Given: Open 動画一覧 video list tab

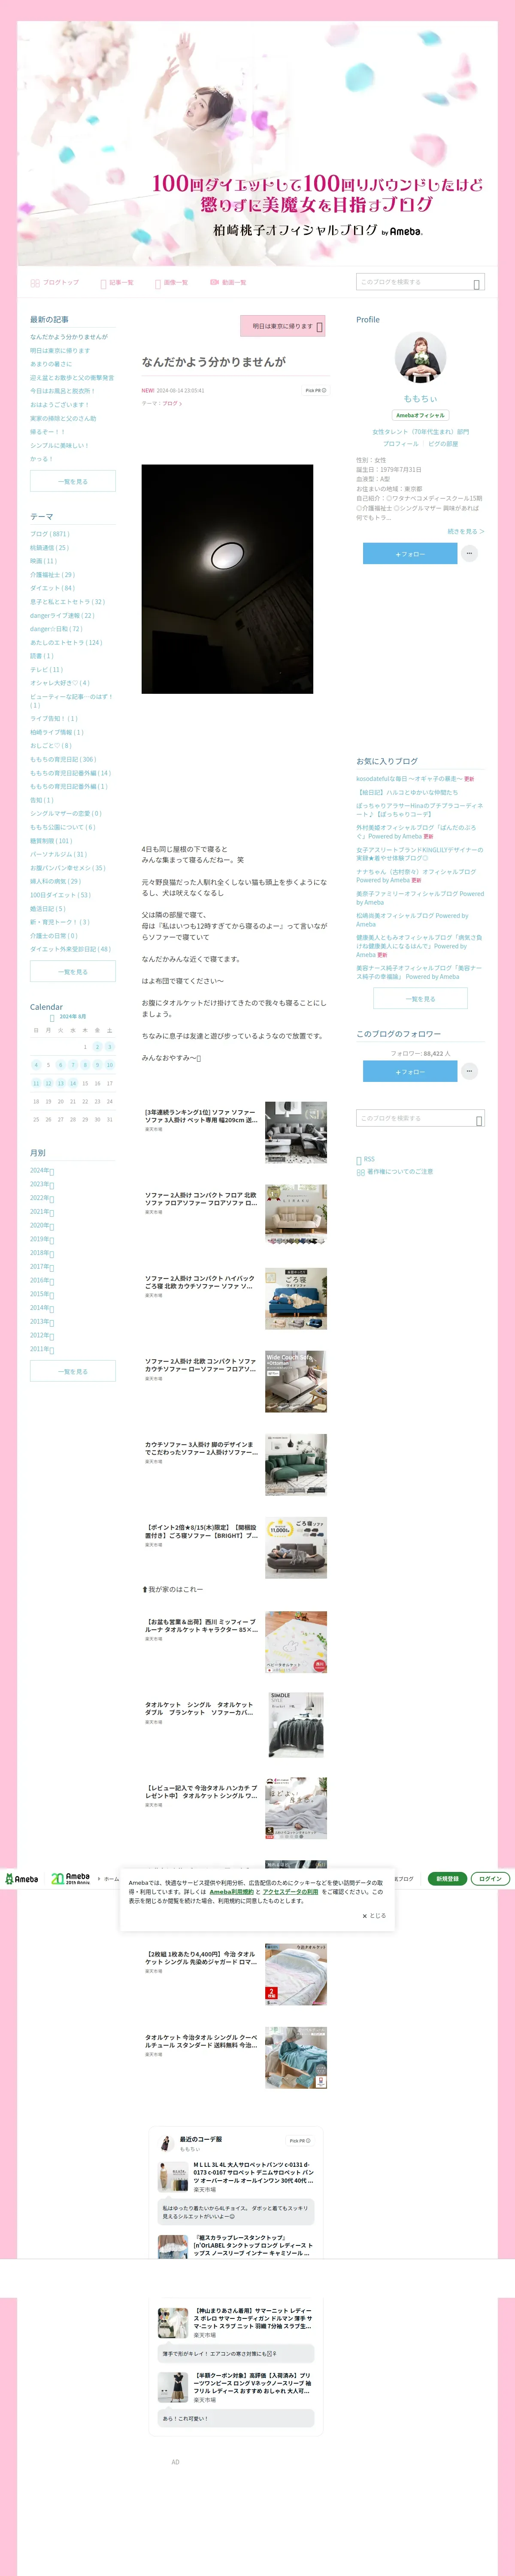Looking at the screenshot, I should [x=228, y=283].
